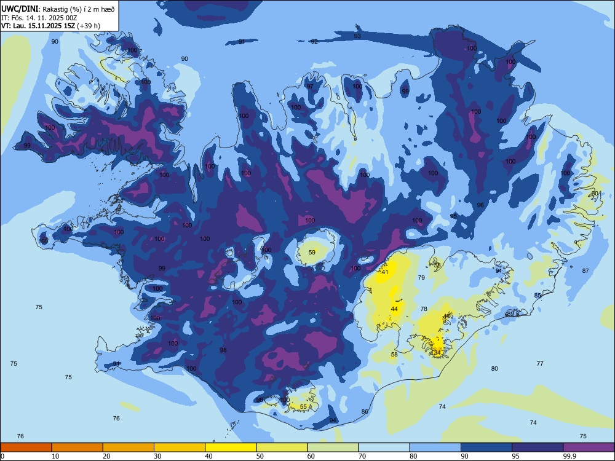The width and height of the screenshot is (615, 461).
Task: Select the 50–60 pale yellow legend swatch
Action: (x=282, y=447)
